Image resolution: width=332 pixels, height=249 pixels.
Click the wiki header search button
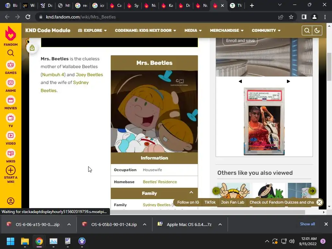click(x=307, y=30)
